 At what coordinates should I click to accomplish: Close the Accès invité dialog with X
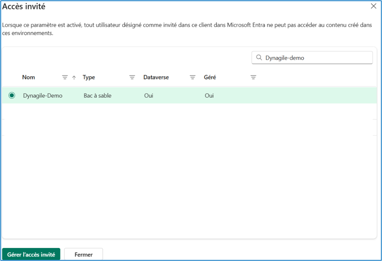(x=373, y=6)
